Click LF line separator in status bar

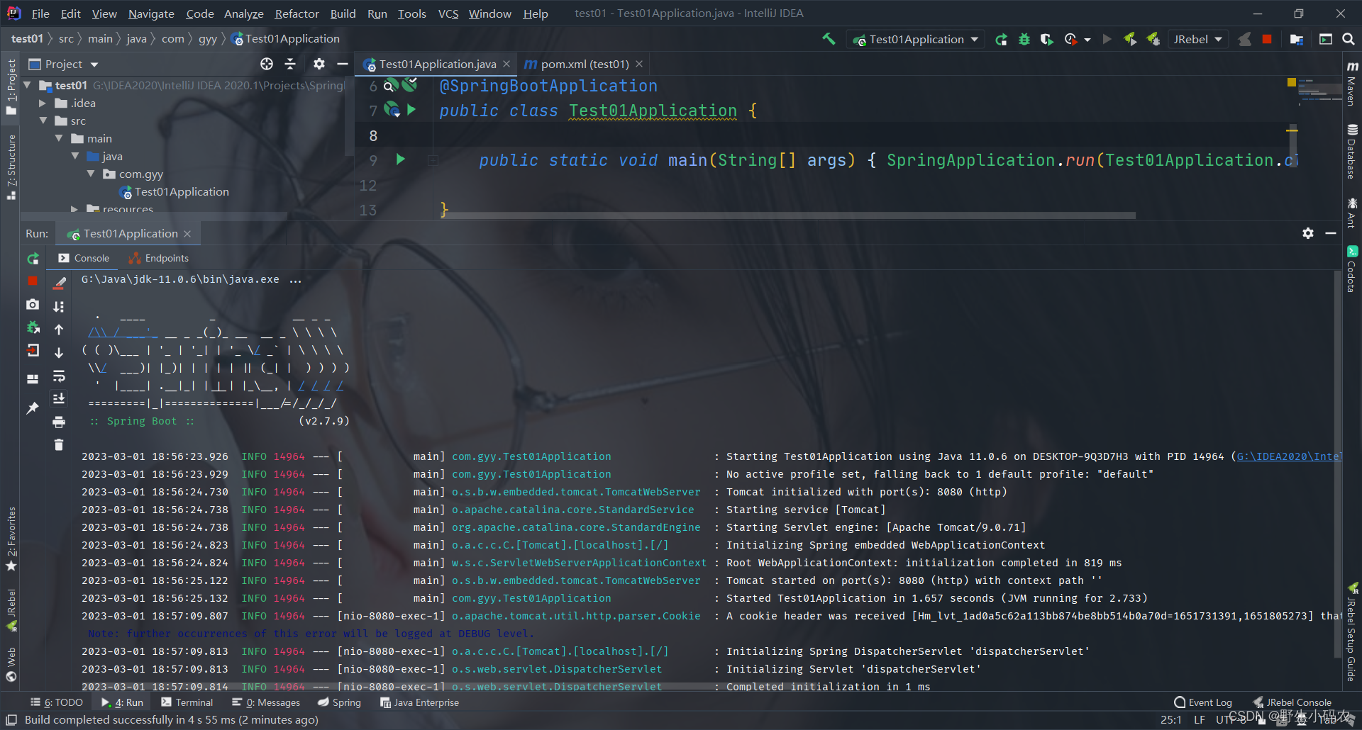click(1200, 719)
